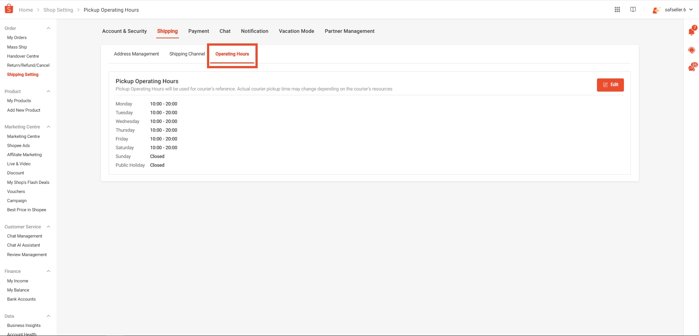Open Vouchers in sidebar
Screen dimensions: 699x336
[x=16, y=192]
